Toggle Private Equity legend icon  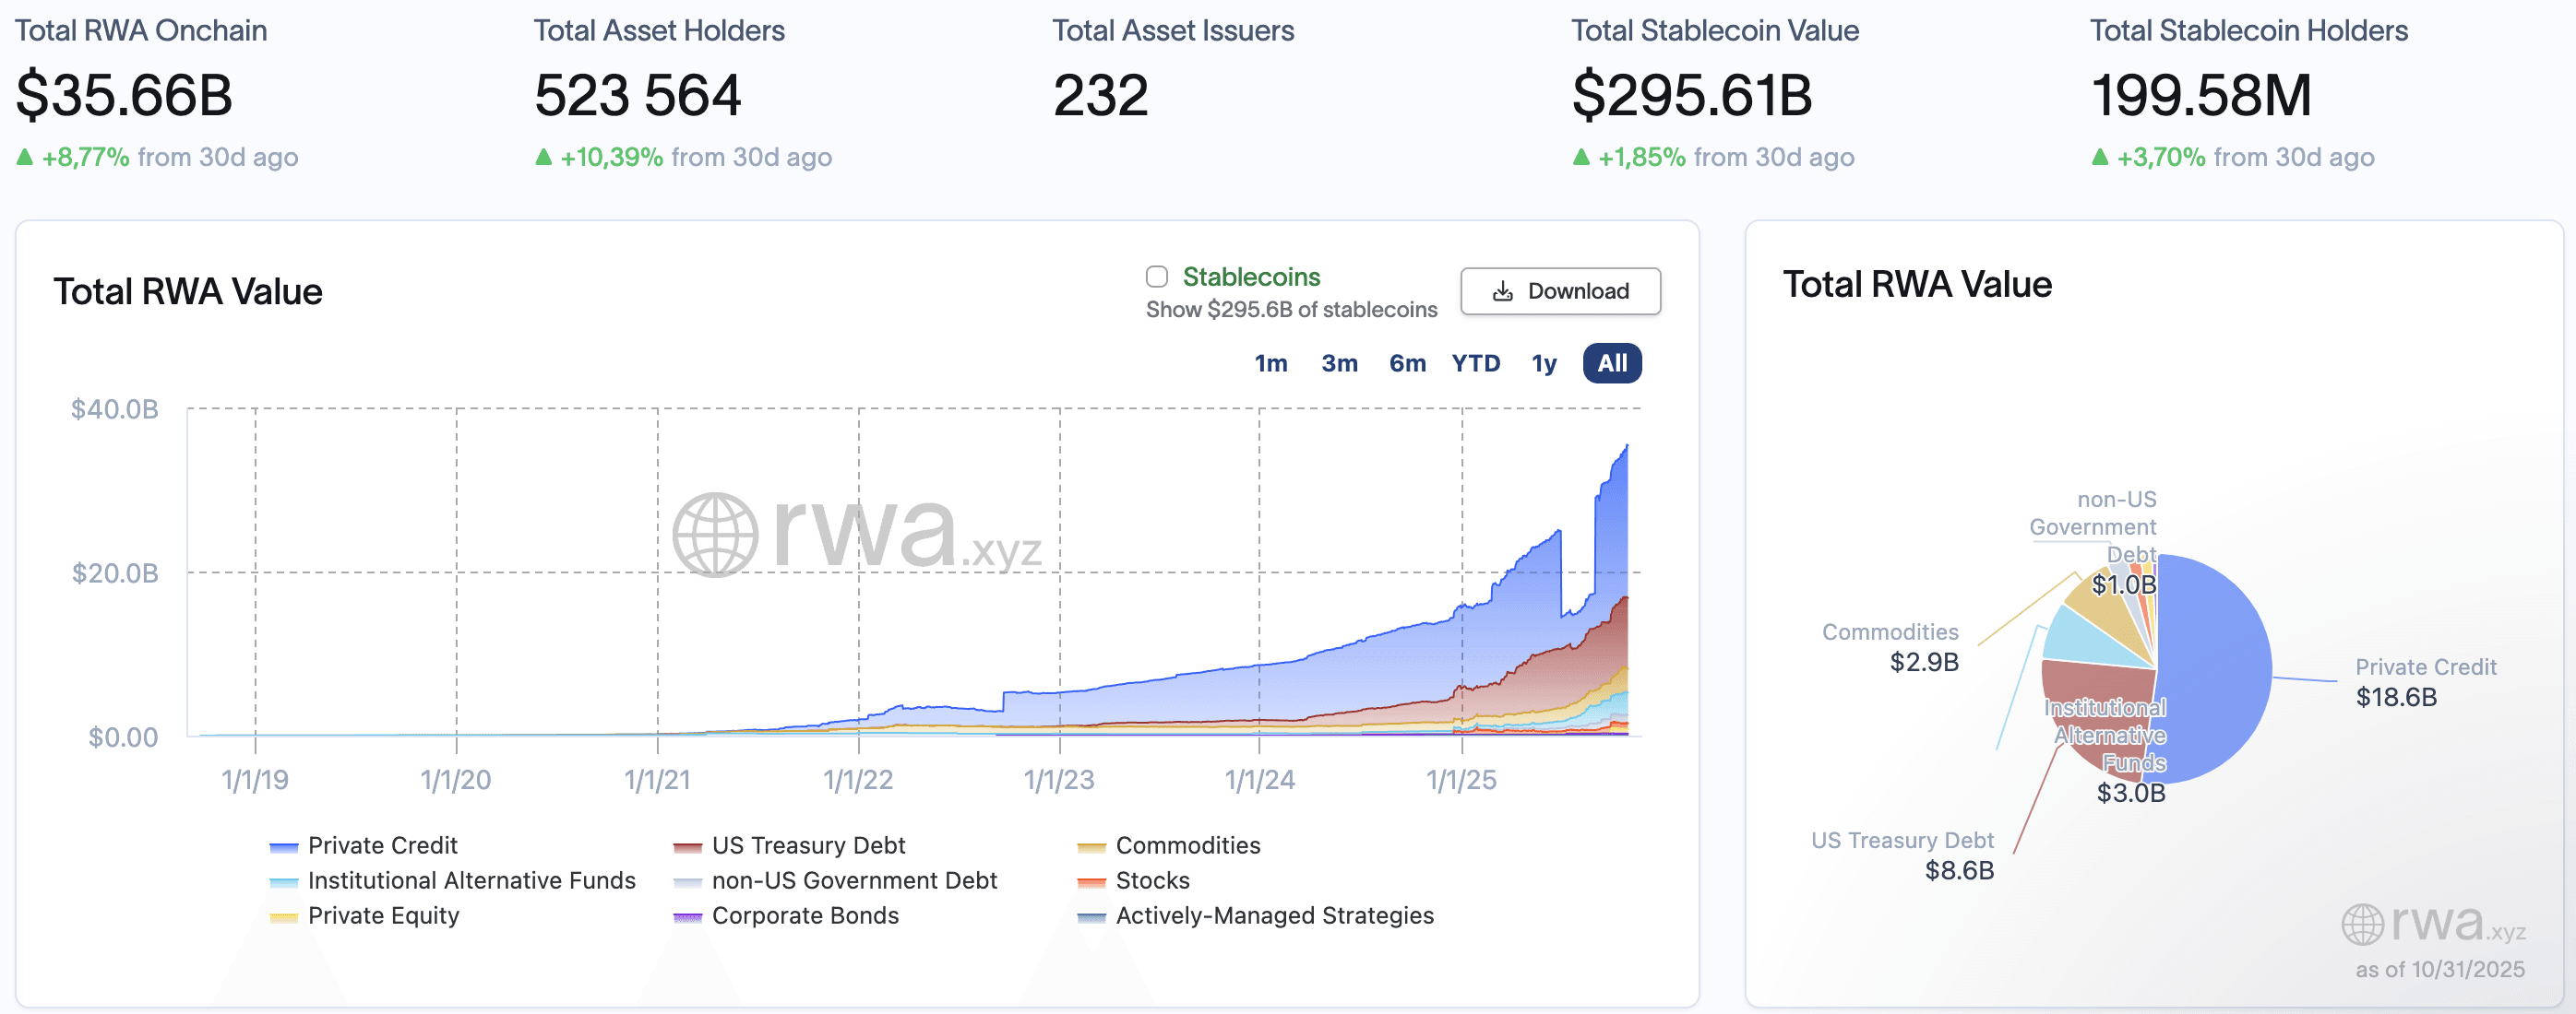click(x=284, y=917)
